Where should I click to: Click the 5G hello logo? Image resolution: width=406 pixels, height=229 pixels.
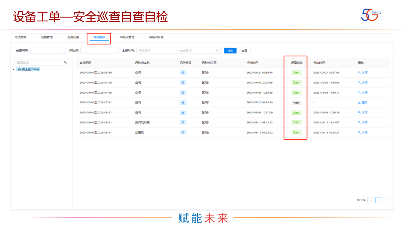[x=371, y=15]
